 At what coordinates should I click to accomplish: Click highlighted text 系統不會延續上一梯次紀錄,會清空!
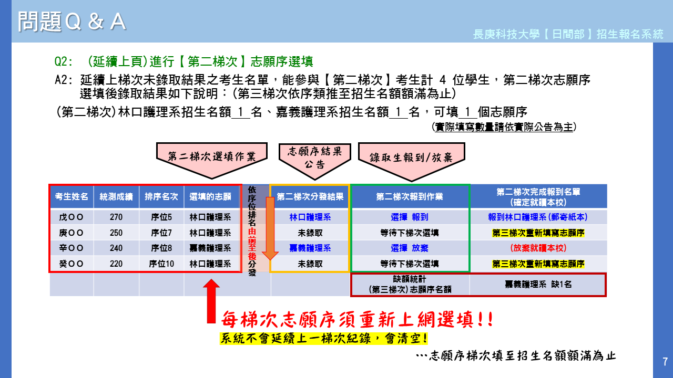click(323, 339)
